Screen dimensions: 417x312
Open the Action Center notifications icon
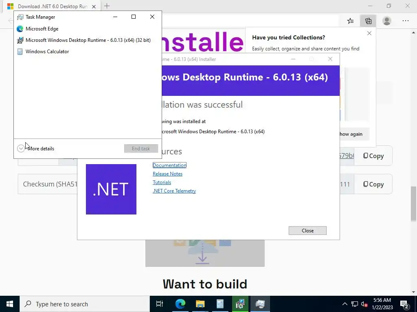click(404, 304)
